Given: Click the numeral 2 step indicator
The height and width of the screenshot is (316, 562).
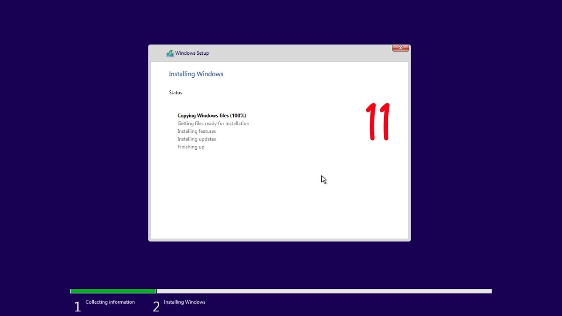Looking at the screenshot, I should point(155,305).
